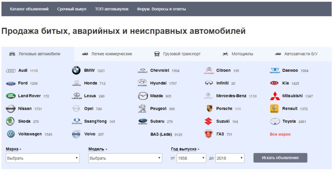Click the Hyundai brand logo
The height and width of the screenshot is (175, 334).
click(142, 82)
